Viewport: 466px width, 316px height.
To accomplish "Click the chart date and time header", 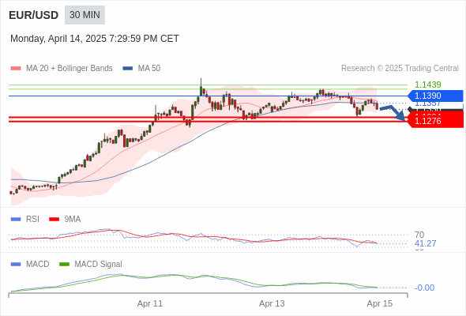I will [95, 39].
